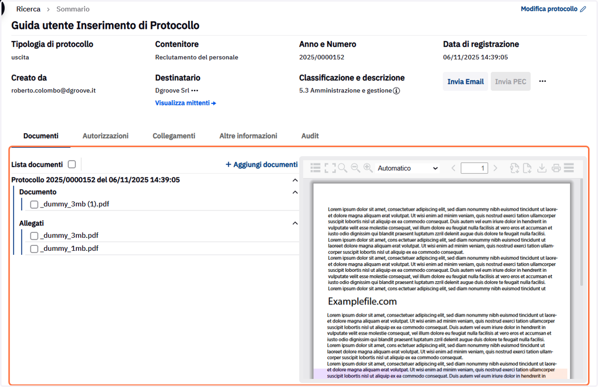Download the previewed PDF
The width and height of the screenshot is (598, 387).
(542, 168)
